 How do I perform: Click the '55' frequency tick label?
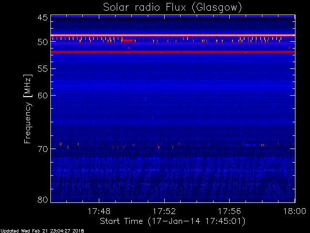click(x=43, y=69)
